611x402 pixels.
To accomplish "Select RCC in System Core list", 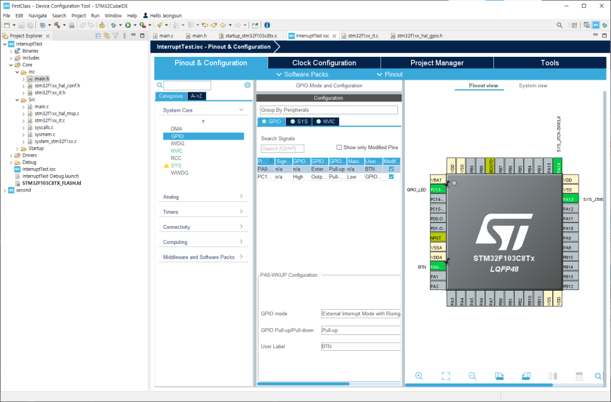I will coord(176,158).
